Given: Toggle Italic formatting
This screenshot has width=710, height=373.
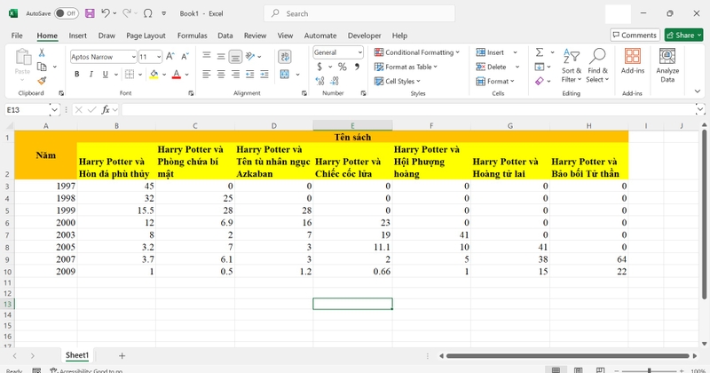Looking at the screenshot, I should click(91, 75).
